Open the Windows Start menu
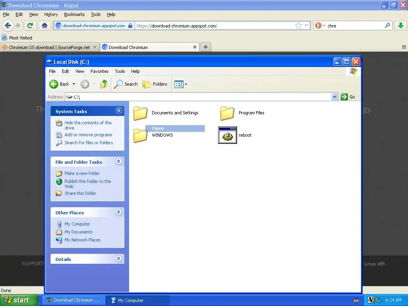This screenshot has width=408, height=306. point(18,300)
